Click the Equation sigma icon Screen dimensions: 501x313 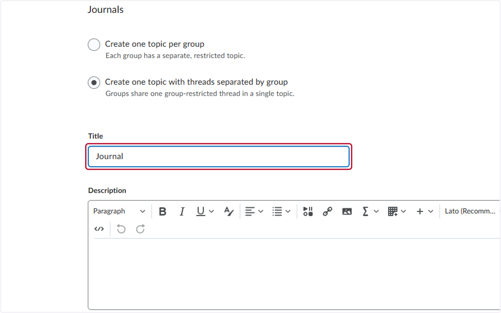pyautogui.click(x=365, y=212)
